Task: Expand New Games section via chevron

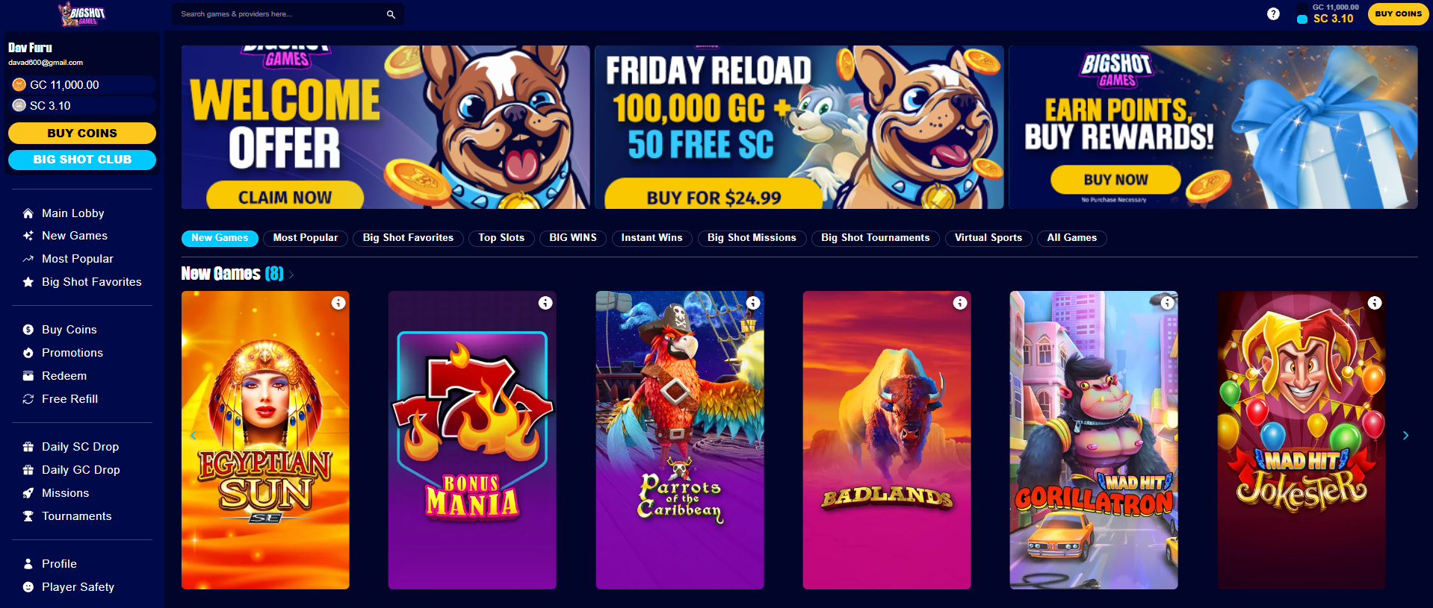Action: [291, 275]
